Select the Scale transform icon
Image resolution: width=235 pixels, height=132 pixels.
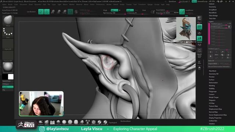[59, 12]
